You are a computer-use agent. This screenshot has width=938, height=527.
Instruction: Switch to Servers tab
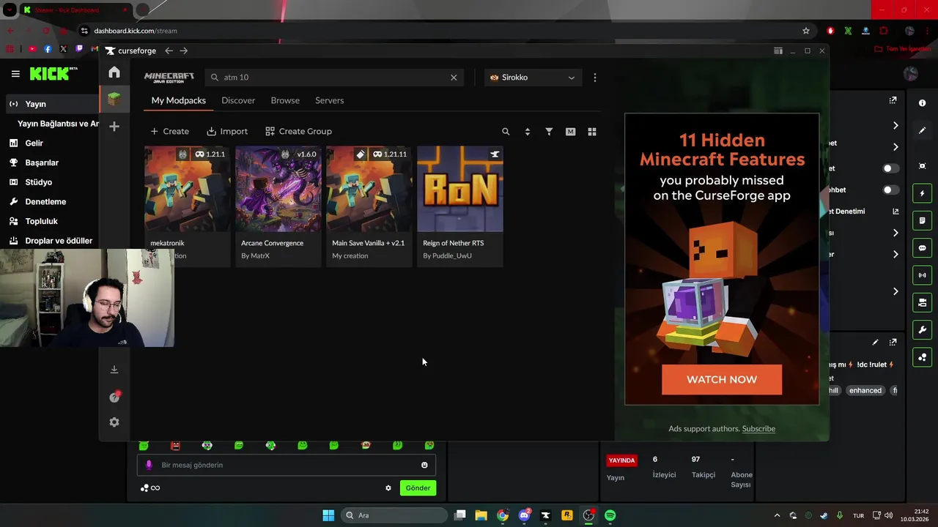pos(329,100)
